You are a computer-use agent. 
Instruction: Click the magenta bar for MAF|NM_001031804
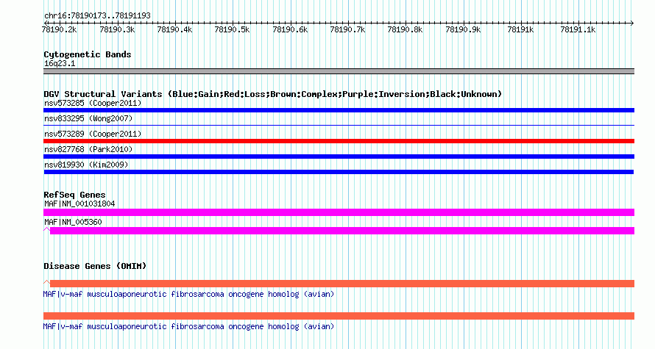339,212
